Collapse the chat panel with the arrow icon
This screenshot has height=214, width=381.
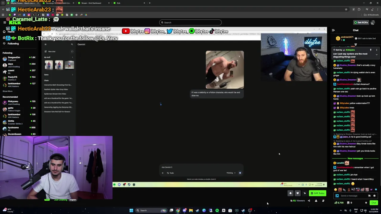pos(333,30)
